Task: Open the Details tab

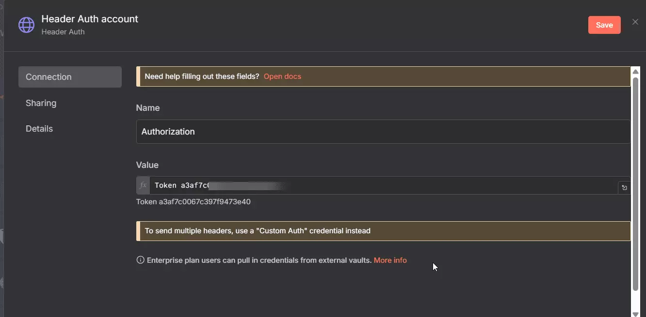Action: click(39, 129)
